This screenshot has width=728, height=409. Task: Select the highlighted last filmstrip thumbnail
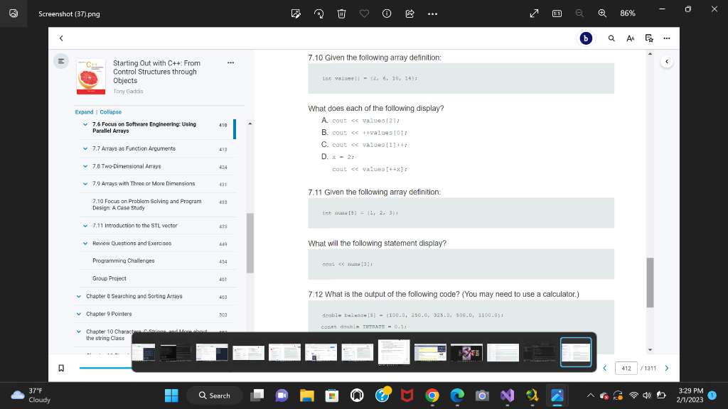click(x=576, y=352)
